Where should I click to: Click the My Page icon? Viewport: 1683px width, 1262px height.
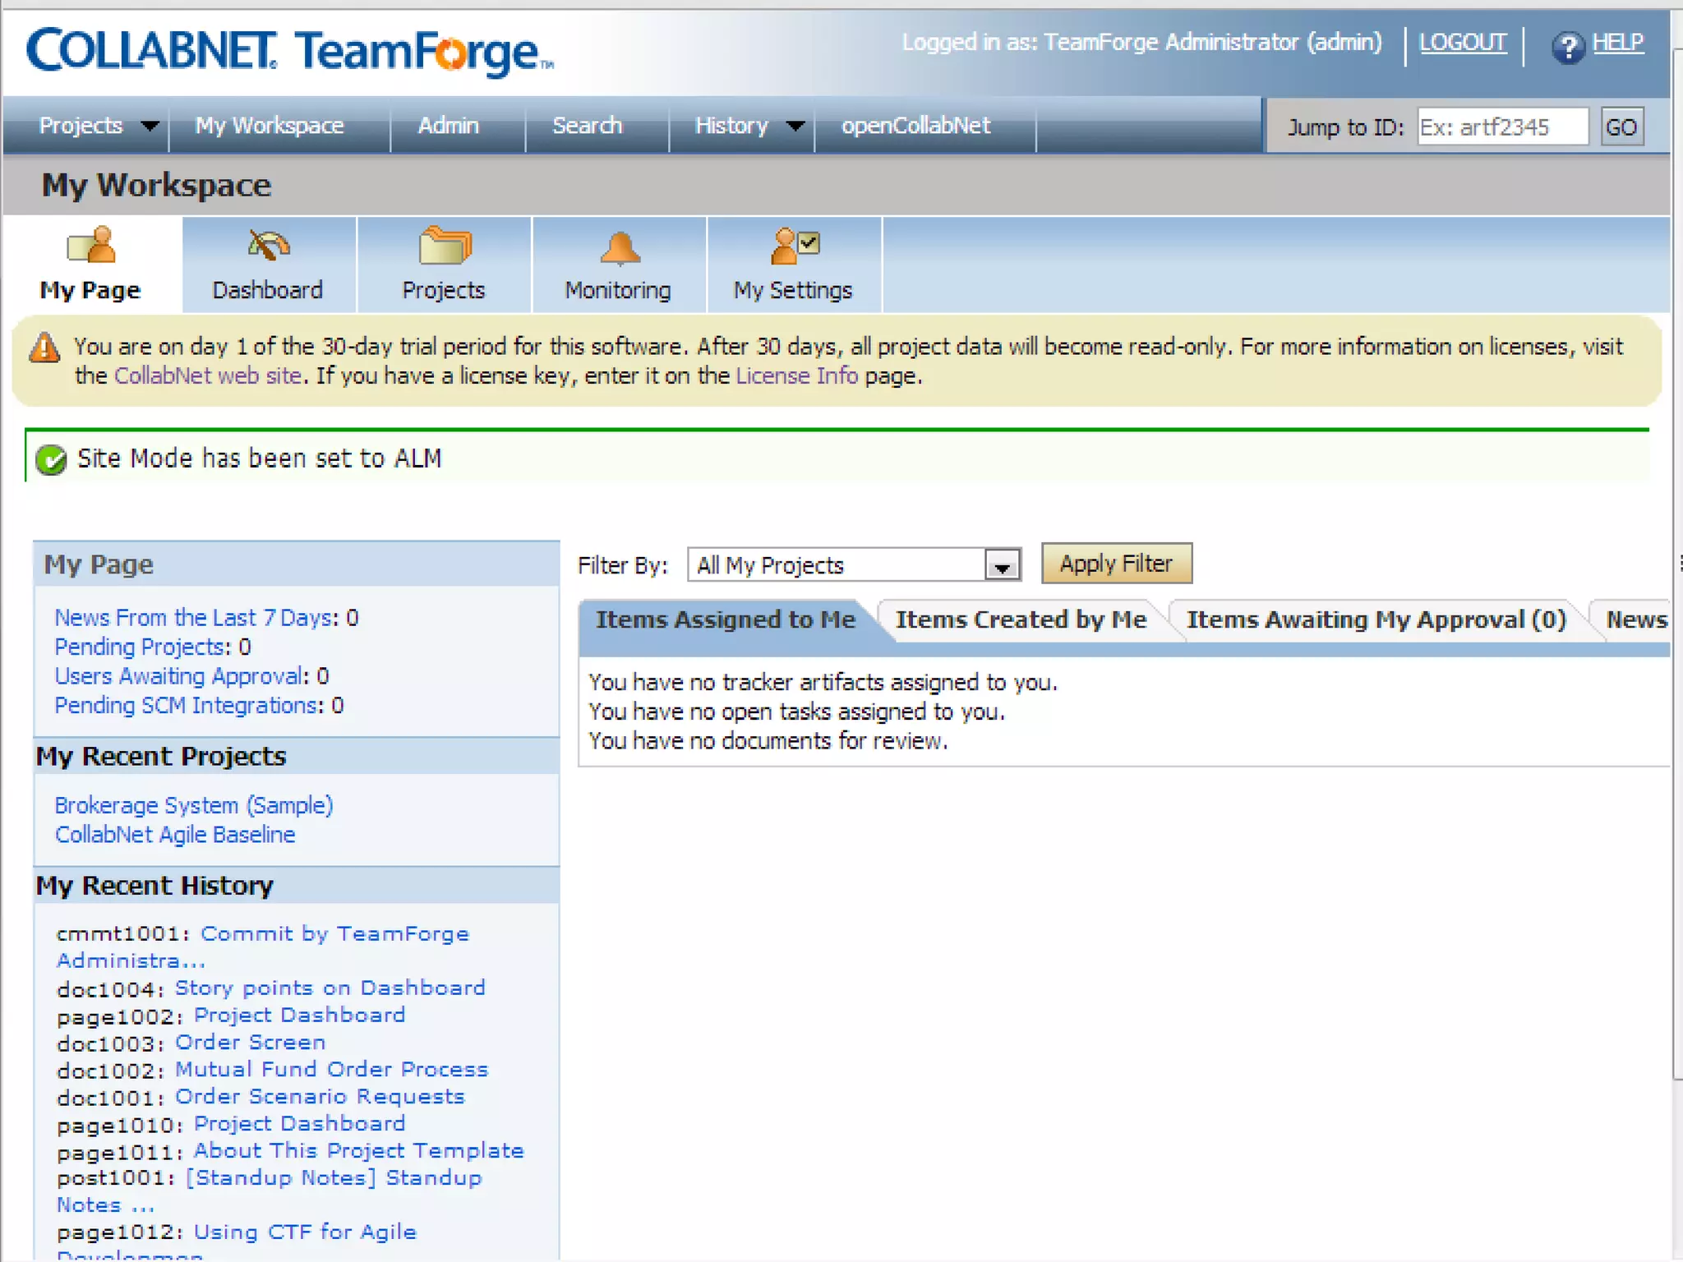[x=91, y=246]
